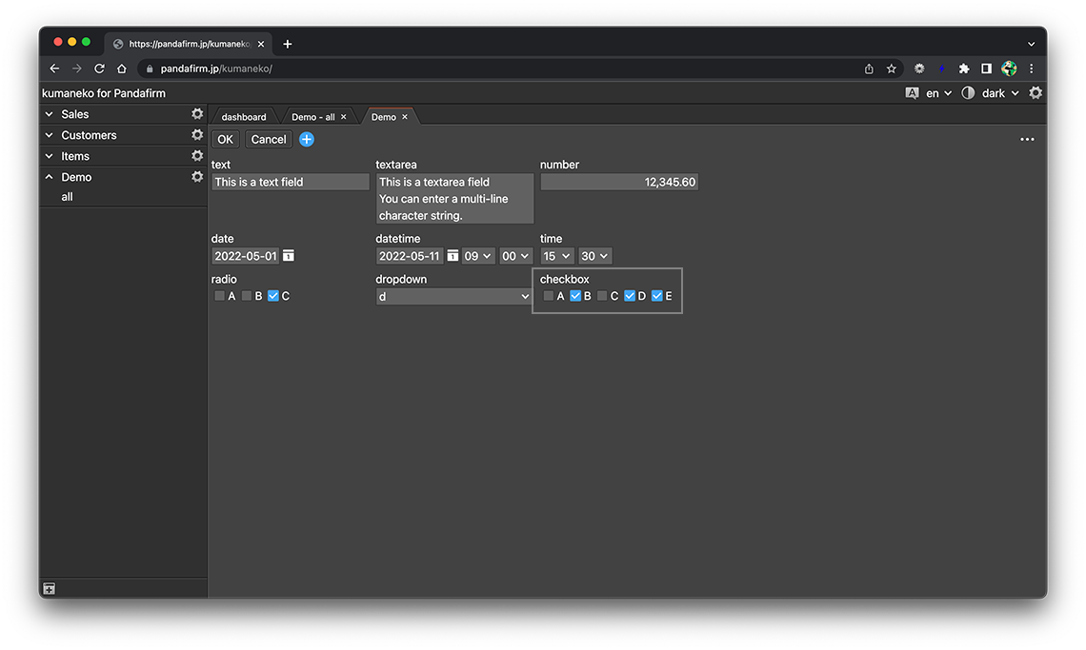Select radio option B
Image resolution: width=1086 pixels, height=650 pixels.
[247, 296]
